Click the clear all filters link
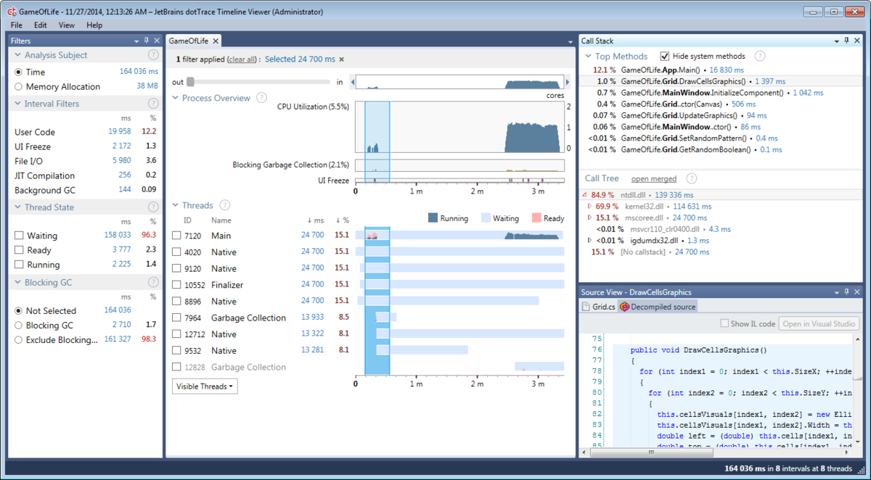The width and height of the screenshot is (871, 480). (x=242, y=59)
